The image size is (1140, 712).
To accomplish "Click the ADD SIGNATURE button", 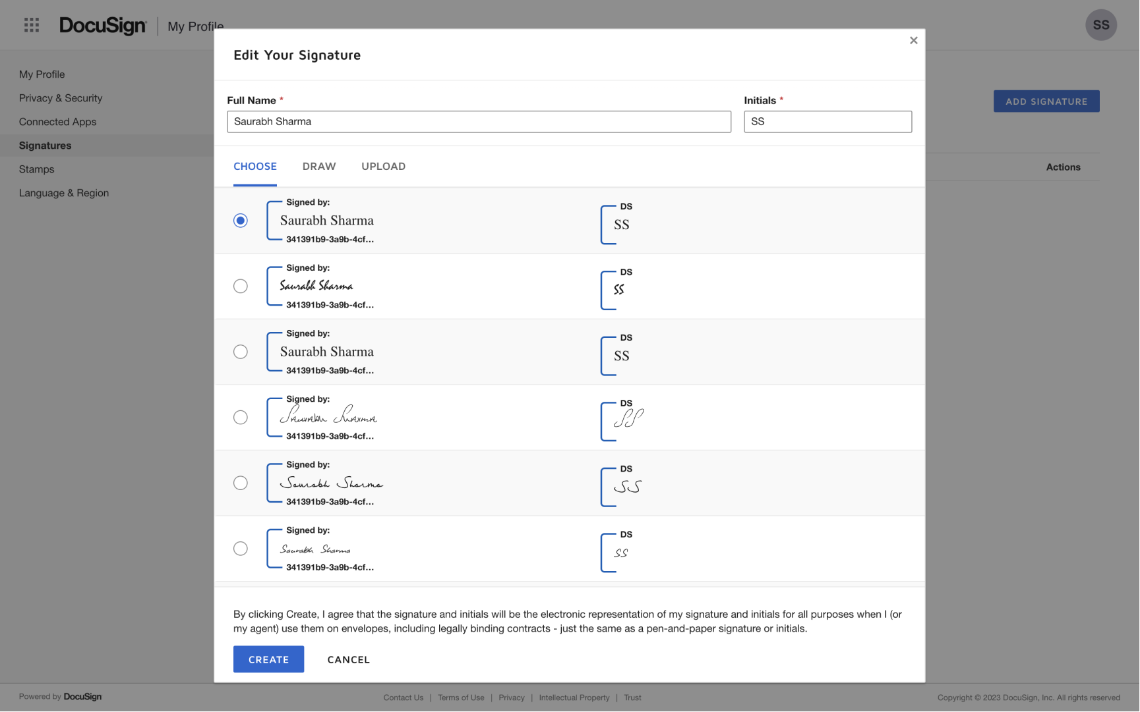I will point(1046,101).
